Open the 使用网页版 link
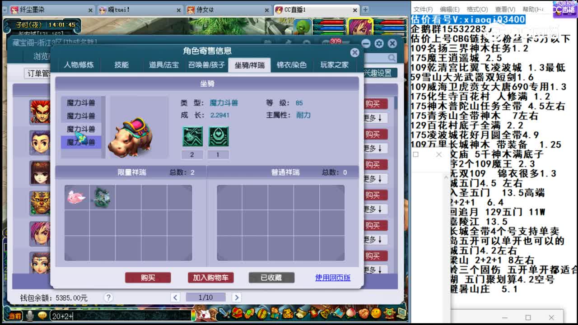Image resolution: width=578 pixels, height=325 pixels. click(333, 278)
